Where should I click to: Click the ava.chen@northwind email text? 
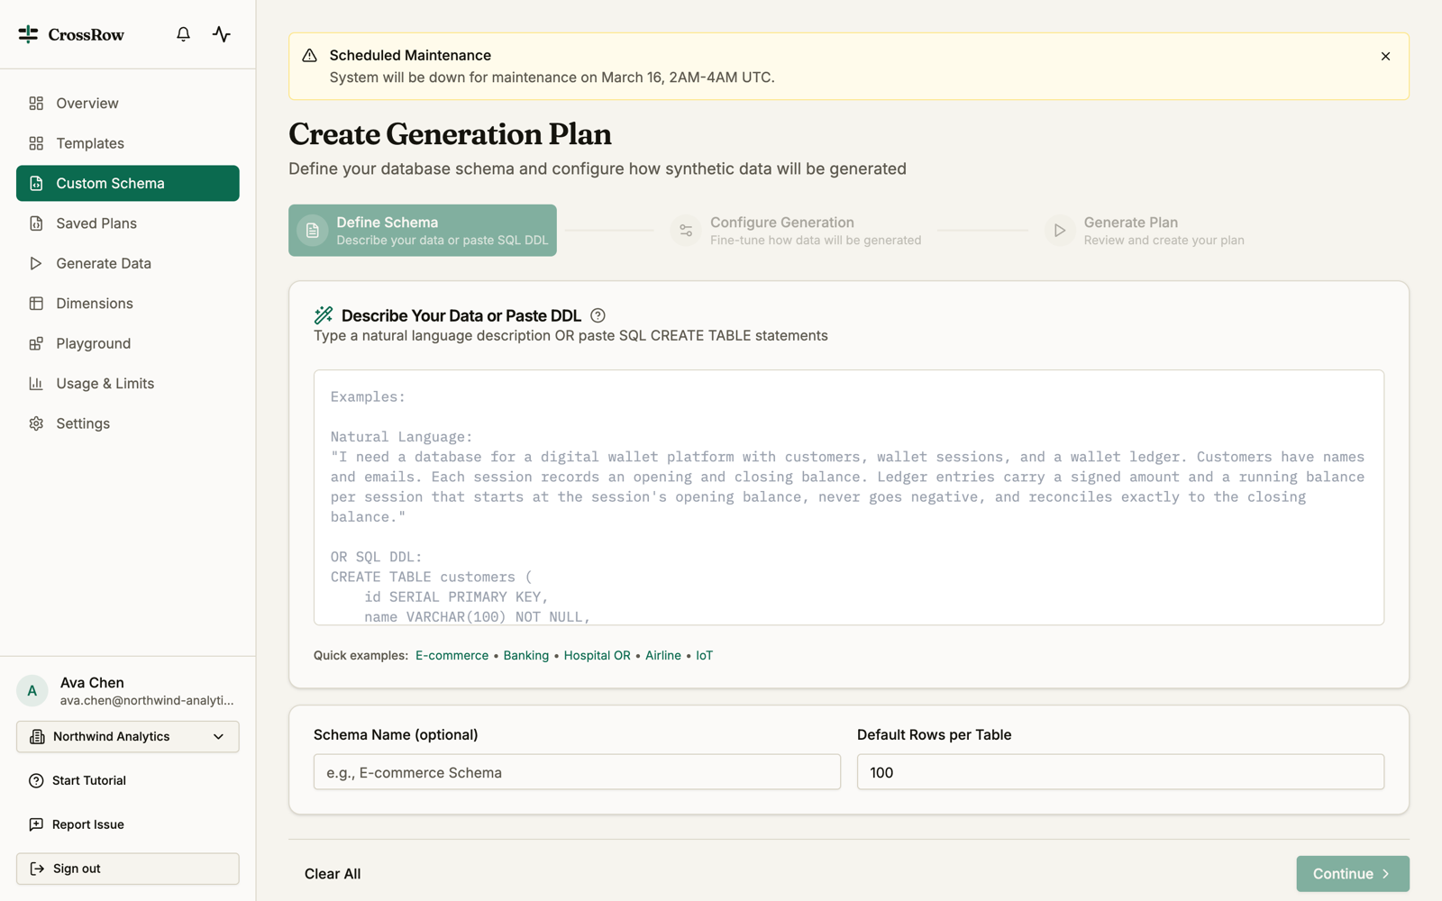tap(147, 701)
